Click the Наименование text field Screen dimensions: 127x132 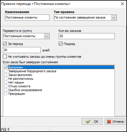27,18
